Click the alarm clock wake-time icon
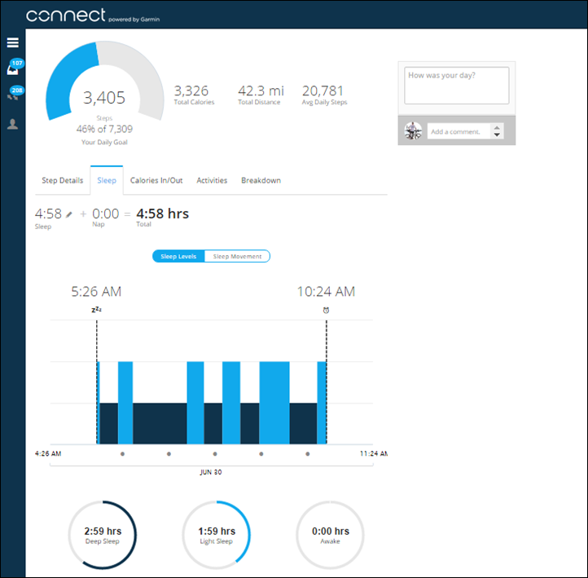 pyautogui.click(x=326, y=310)
